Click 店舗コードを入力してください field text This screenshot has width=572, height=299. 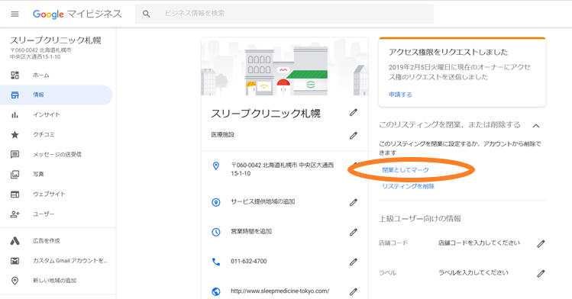tap(479, 243)
